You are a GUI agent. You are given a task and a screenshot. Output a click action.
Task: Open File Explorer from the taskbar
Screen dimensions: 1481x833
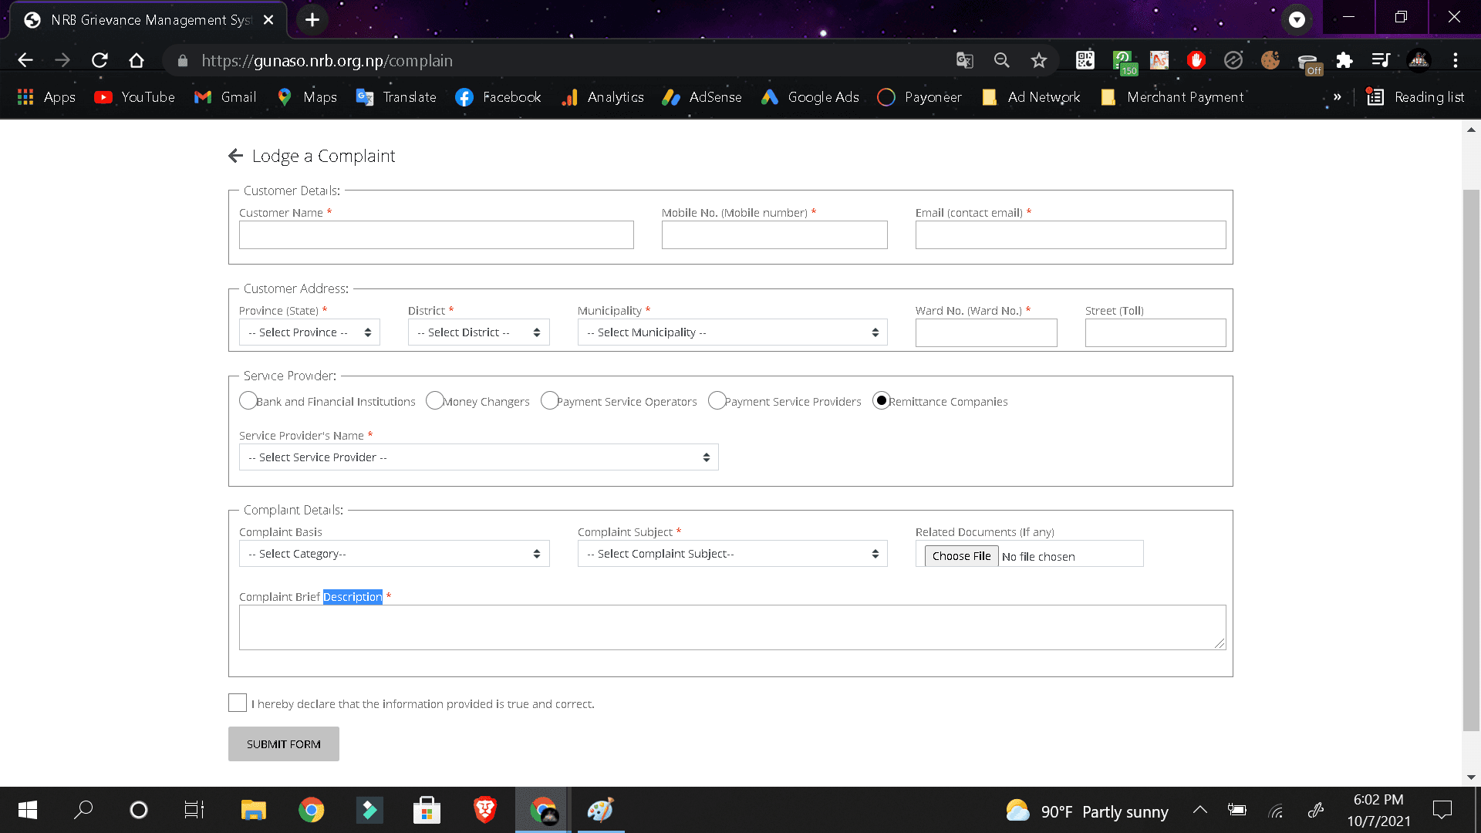pos(254,810)
